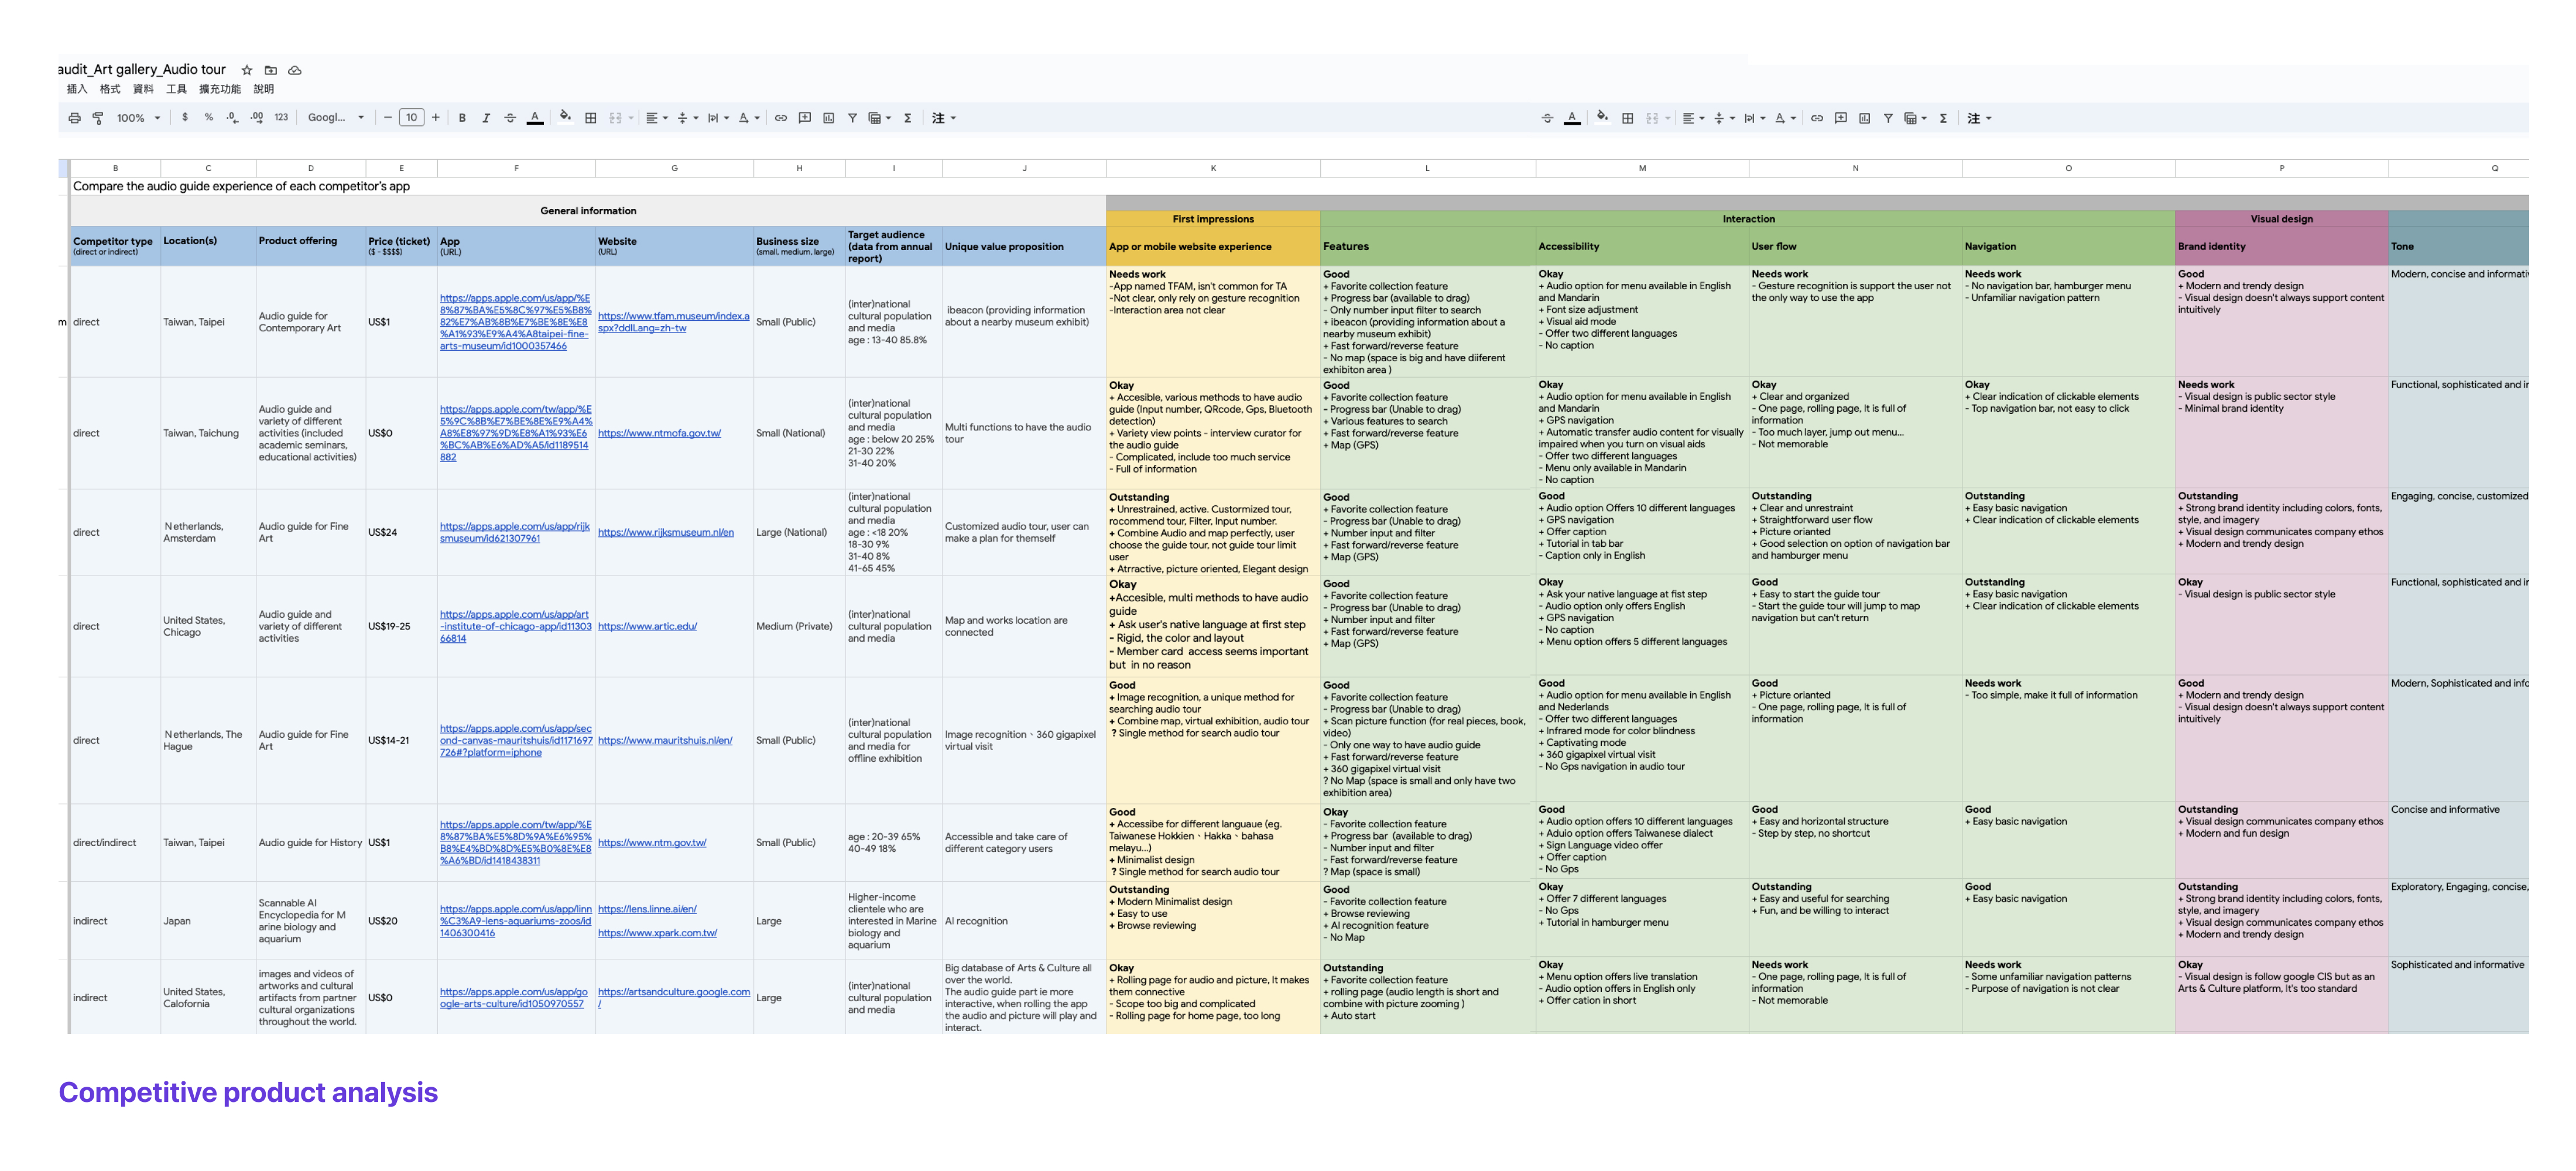Open the 插入 menu
This screenshot has width=2576, height=1171.
point(77,89)
